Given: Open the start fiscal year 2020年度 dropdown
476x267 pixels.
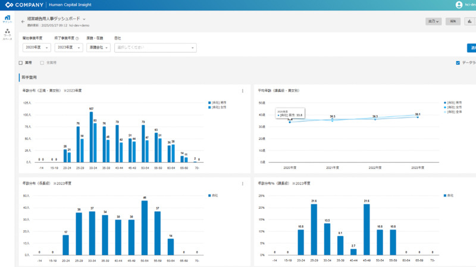Looking at the screenshot, I should click(x=36, y=47).
